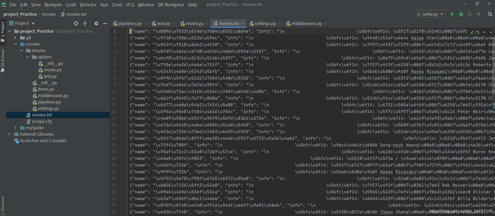Collapse the project_Practice root folder
The width and height of the screenshot is (495, 216).
(10, 31)
